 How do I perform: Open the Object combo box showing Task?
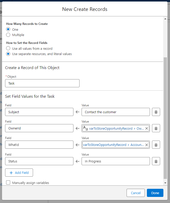pos(42,83)
